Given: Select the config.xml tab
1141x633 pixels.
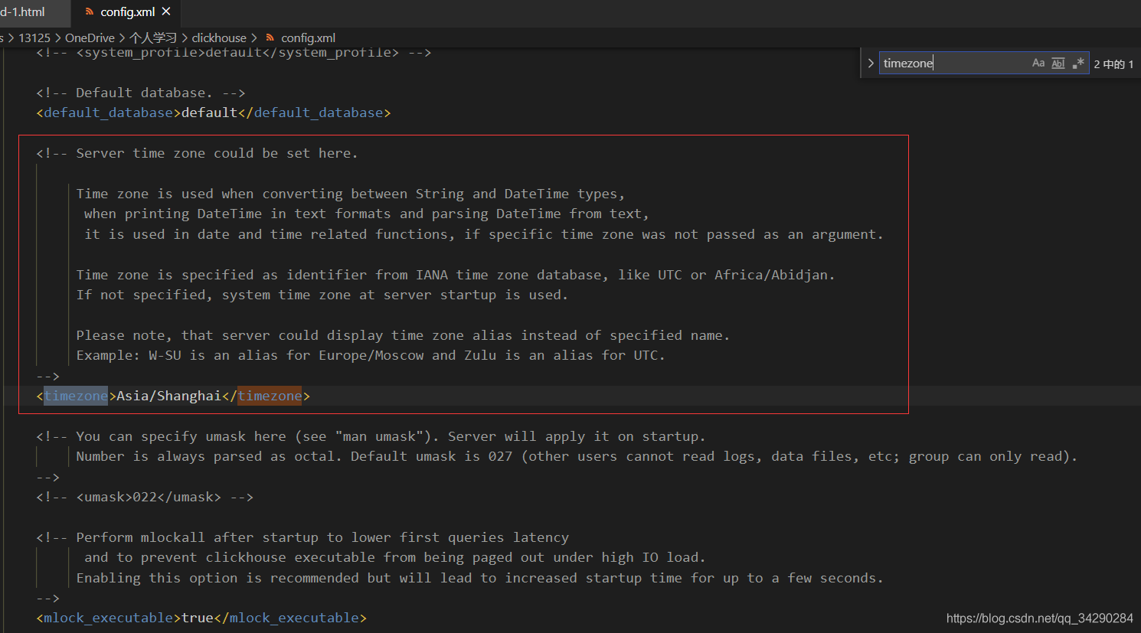Looking at the screenshot, I should 127,11.
